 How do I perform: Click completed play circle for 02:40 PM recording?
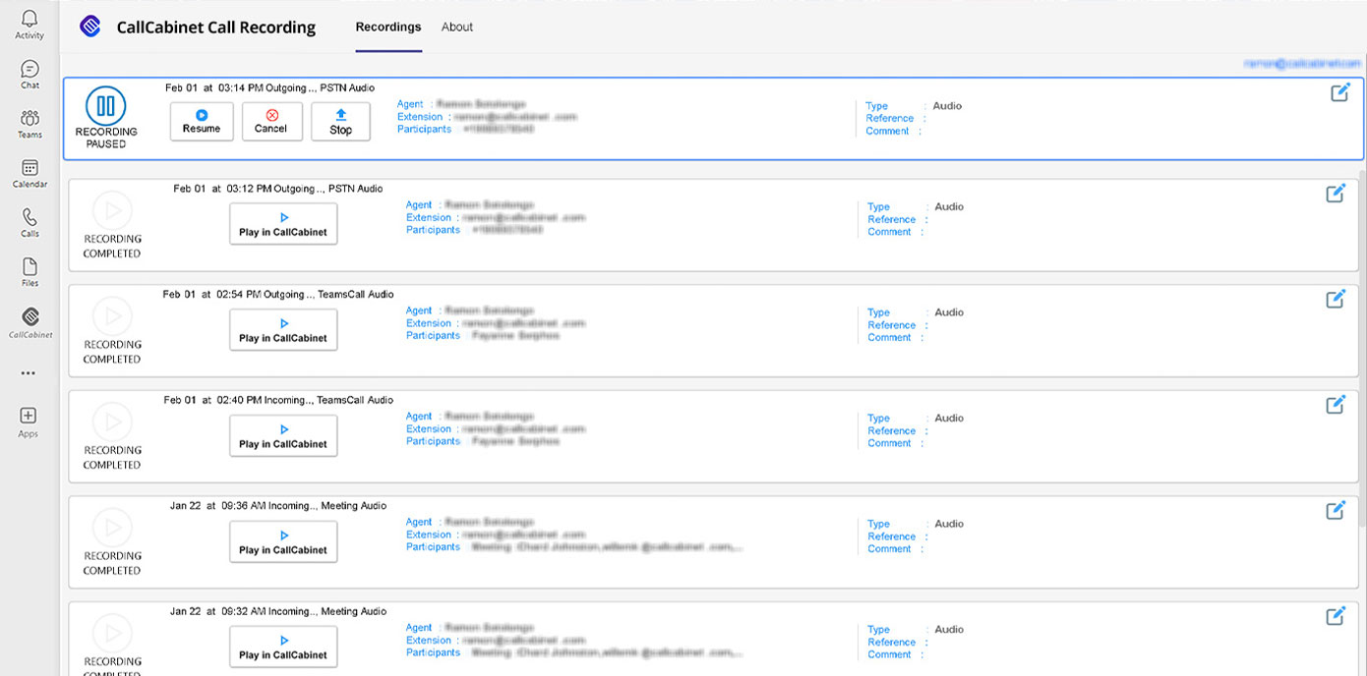click(x=112, y=422)
